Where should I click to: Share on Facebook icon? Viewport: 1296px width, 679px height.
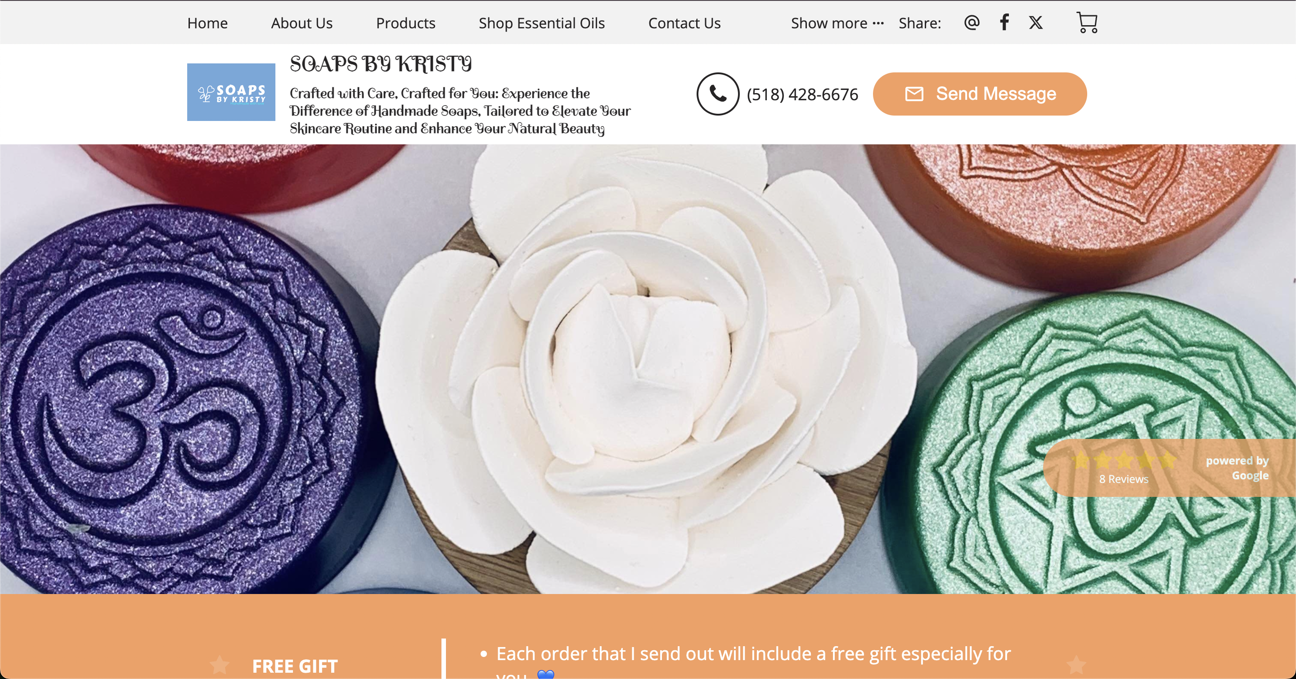[x=1004, y=22]
